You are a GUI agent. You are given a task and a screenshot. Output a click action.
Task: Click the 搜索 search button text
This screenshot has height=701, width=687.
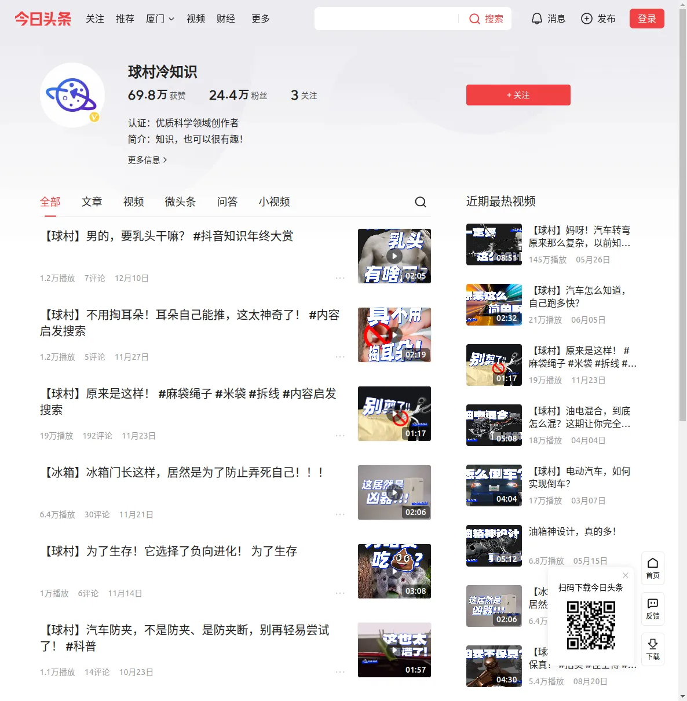[494, 19]
